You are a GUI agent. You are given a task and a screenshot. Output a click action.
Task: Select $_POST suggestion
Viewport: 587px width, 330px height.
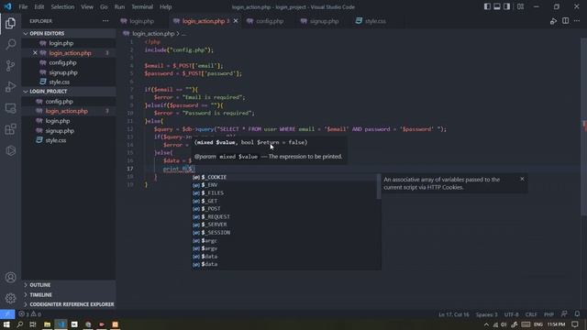(286, 209)
